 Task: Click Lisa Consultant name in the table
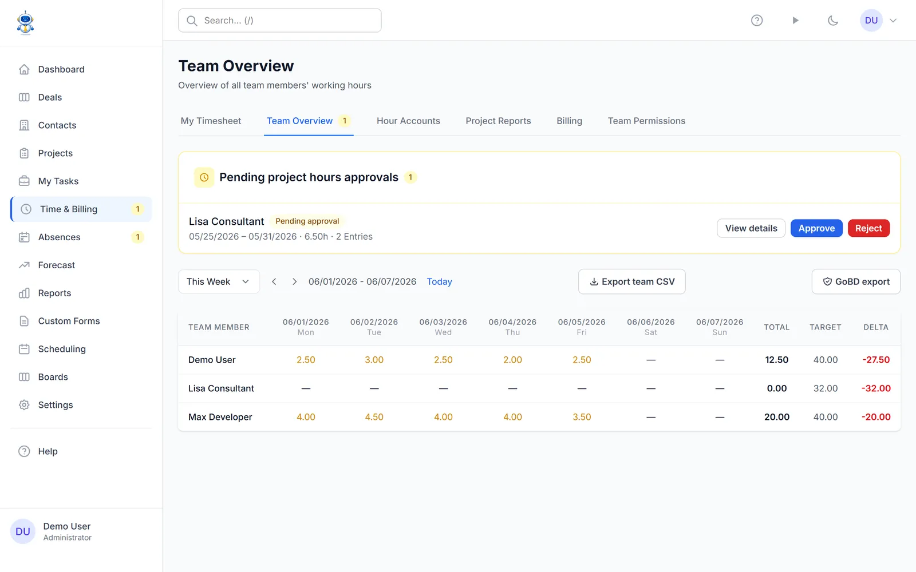pyautogui.click(x=221, y=388)
